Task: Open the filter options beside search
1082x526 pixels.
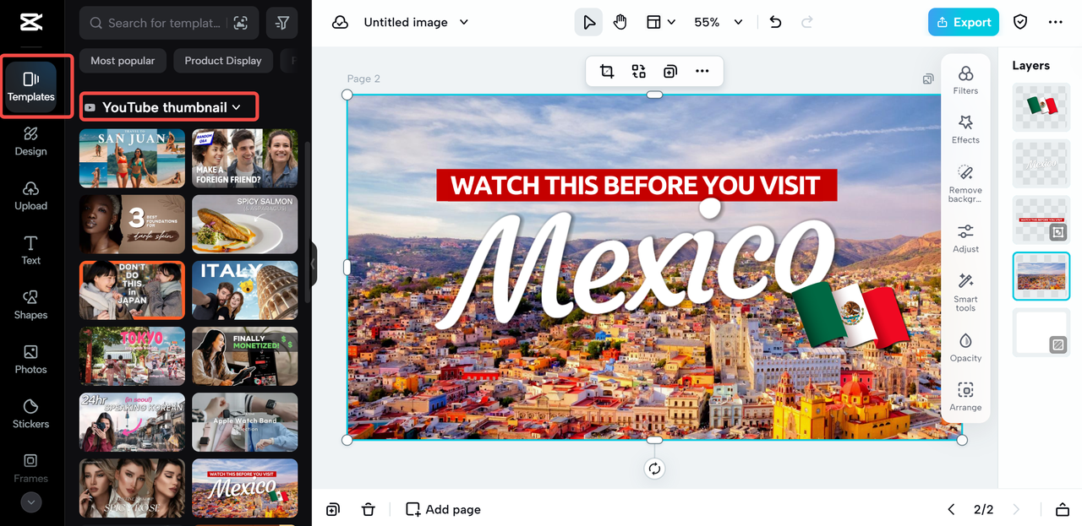Action: click(x=281, y=24)
